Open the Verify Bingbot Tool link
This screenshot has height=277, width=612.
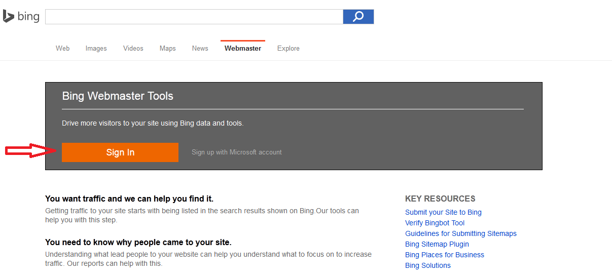[435, 223]
